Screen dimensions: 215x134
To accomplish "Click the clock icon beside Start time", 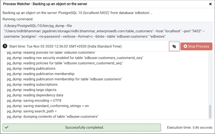I will (5, 46).
